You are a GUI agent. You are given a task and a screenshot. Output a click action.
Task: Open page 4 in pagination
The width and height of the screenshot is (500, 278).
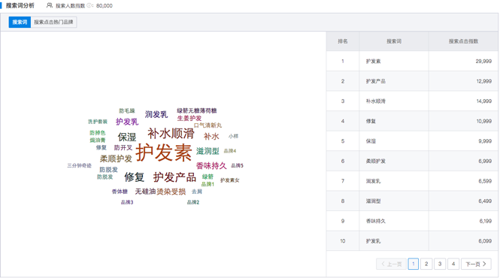pos(453,264)
